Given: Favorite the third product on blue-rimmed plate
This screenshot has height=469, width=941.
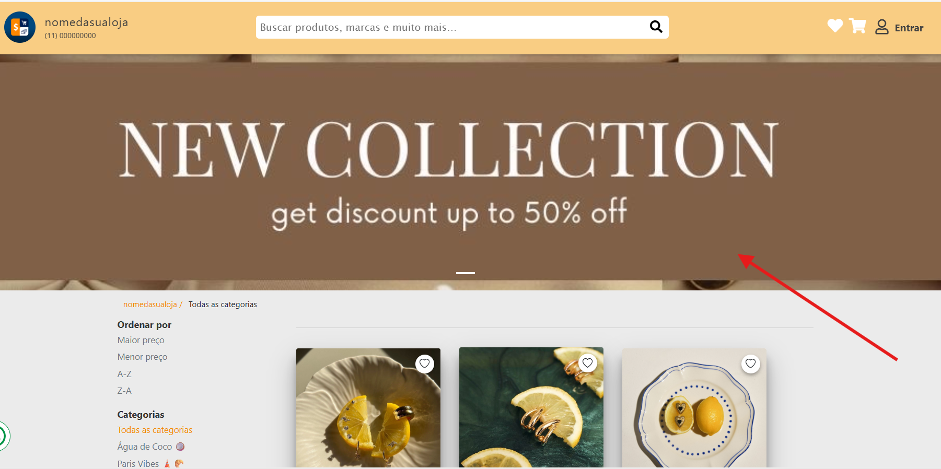Looking at the screenshot, I should pos(751,364).
